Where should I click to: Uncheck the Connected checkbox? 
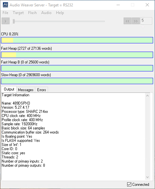pyautogui.click(x=129, y=184)
